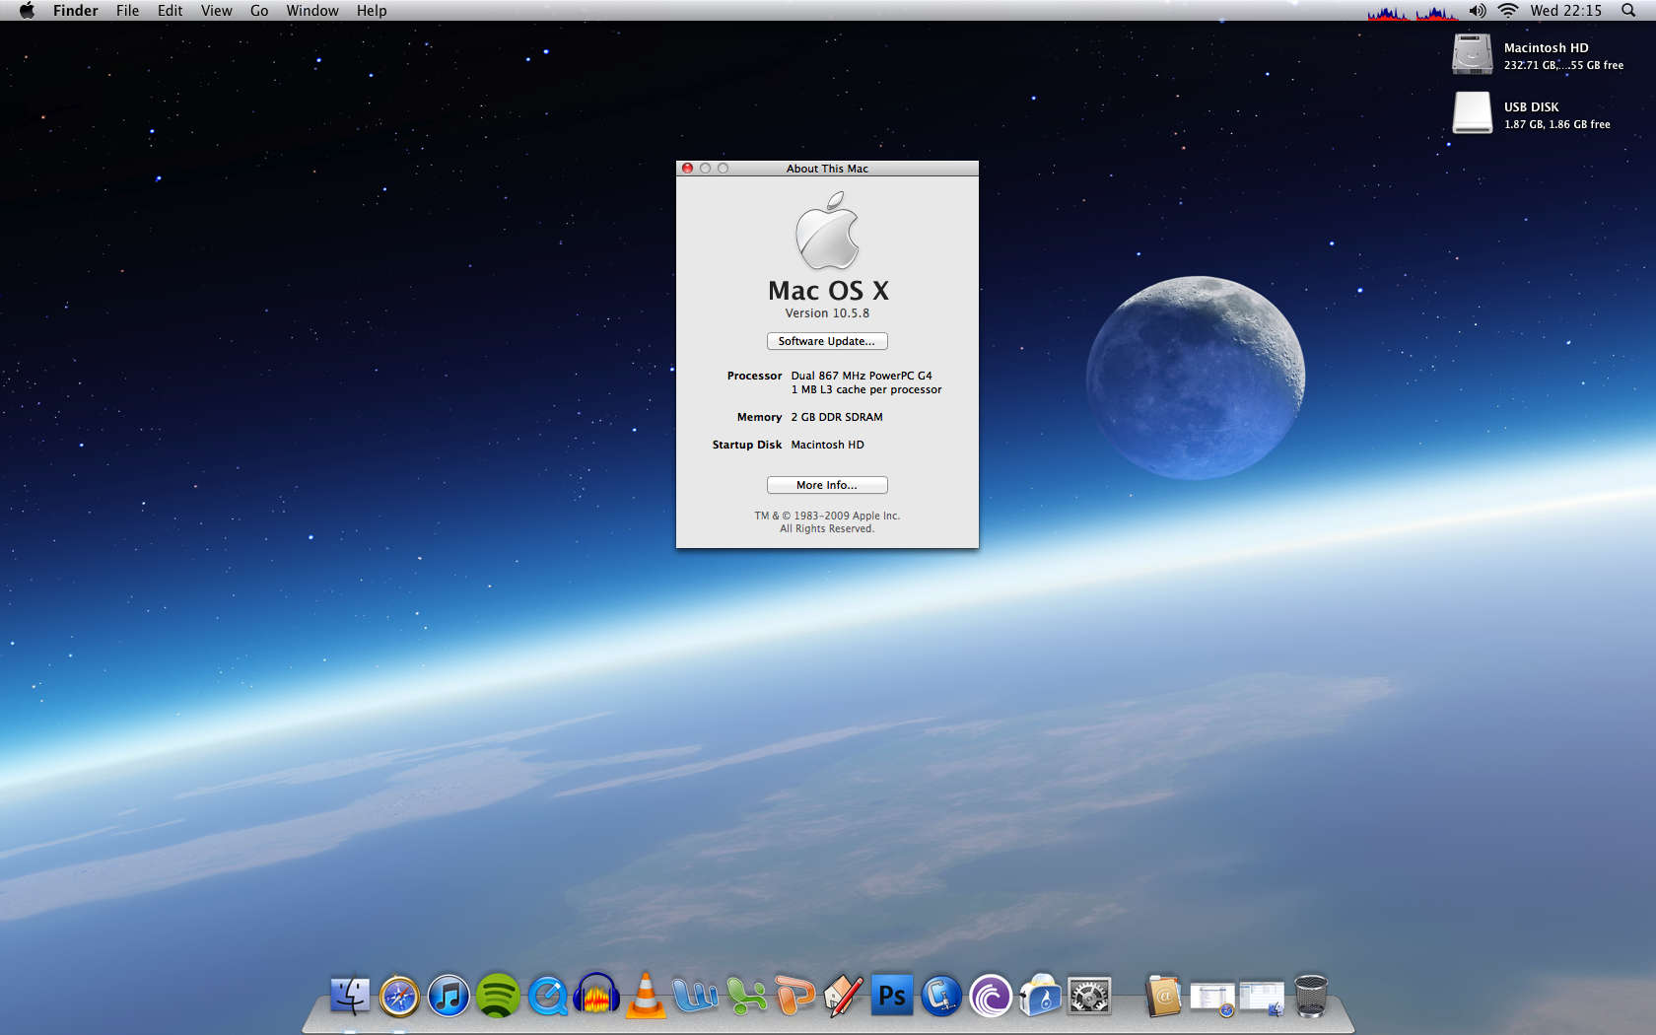1656x1035 pixels.
Task: Open the Apple menu
Action: point(27,11)
